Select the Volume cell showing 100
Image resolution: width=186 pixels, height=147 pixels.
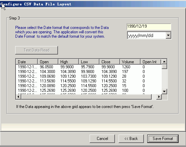tap(125, 90)
